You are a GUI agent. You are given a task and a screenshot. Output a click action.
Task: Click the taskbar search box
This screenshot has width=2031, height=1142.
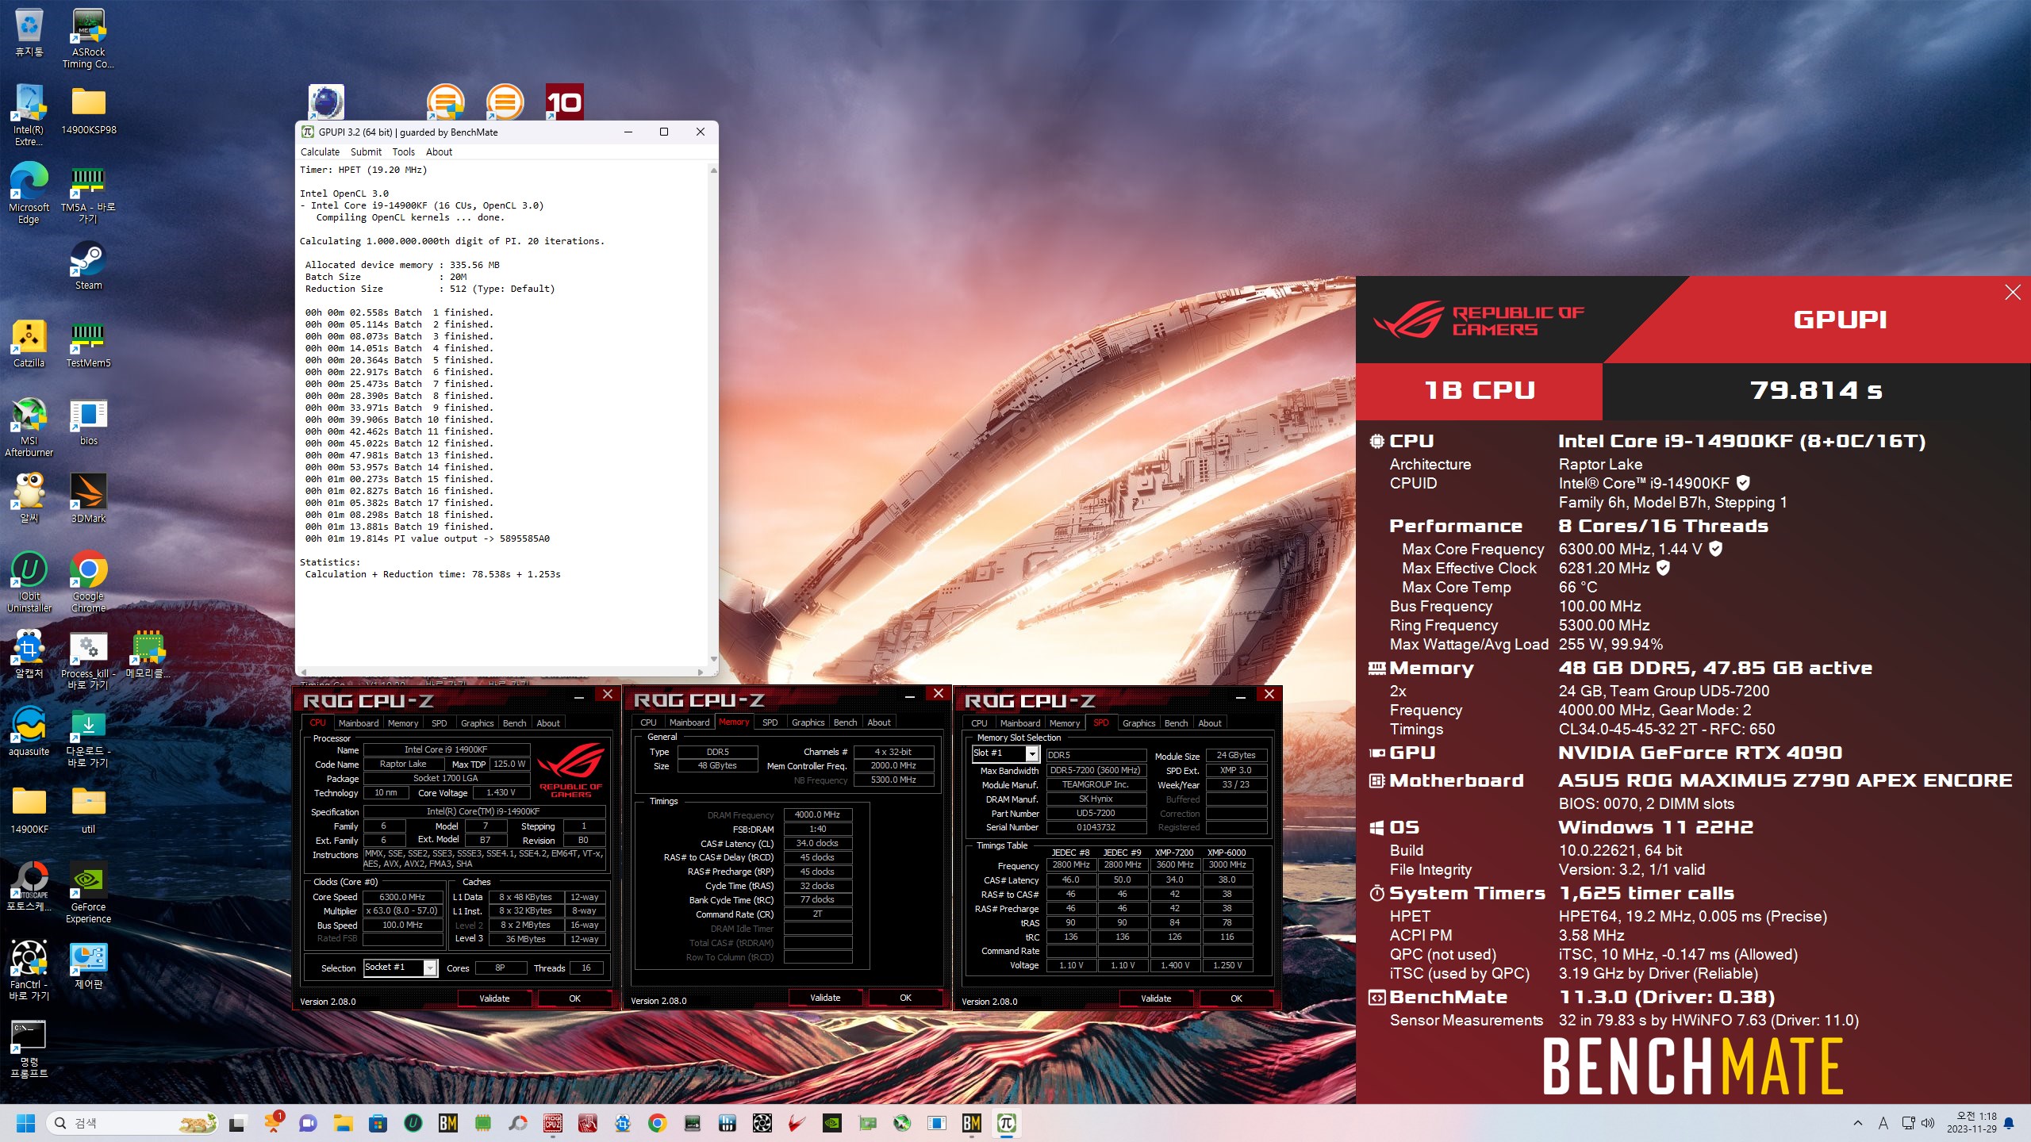point(133,1123)
